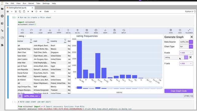Screen dimensions: 197x111
Task: Open the View menu
Action: (x=18, y=3)
